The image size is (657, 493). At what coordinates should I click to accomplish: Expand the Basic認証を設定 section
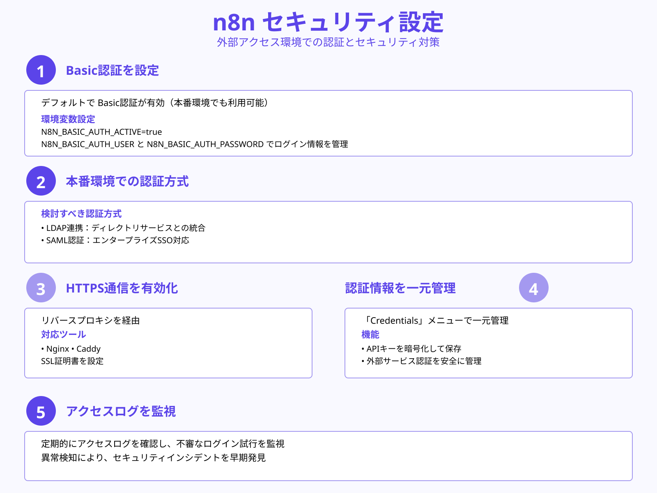[x=114, y=71]
